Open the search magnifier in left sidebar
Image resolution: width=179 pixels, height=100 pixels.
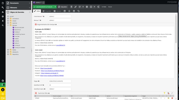pos(3,25)
